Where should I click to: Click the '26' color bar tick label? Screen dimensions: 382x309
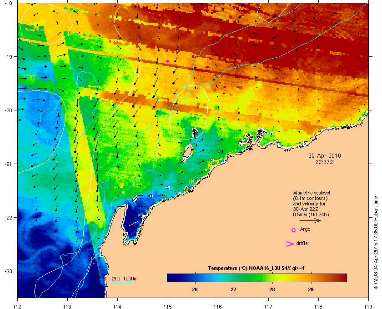[x=195, y=289]
